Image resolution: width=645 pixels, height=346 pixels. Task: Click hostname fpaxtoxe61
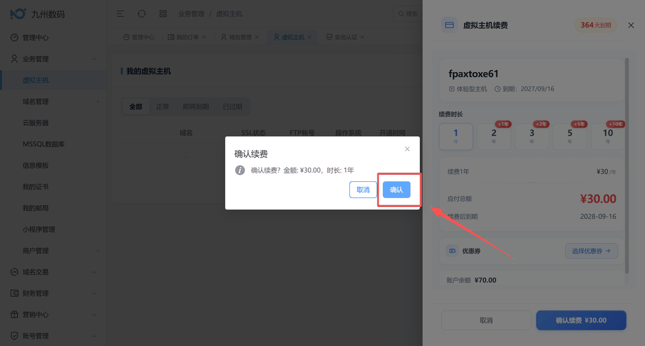click(x=474, y=73)
